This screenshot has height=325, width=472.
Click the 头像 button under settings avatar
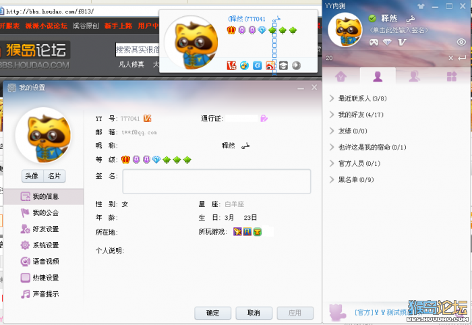click(32, 176)
